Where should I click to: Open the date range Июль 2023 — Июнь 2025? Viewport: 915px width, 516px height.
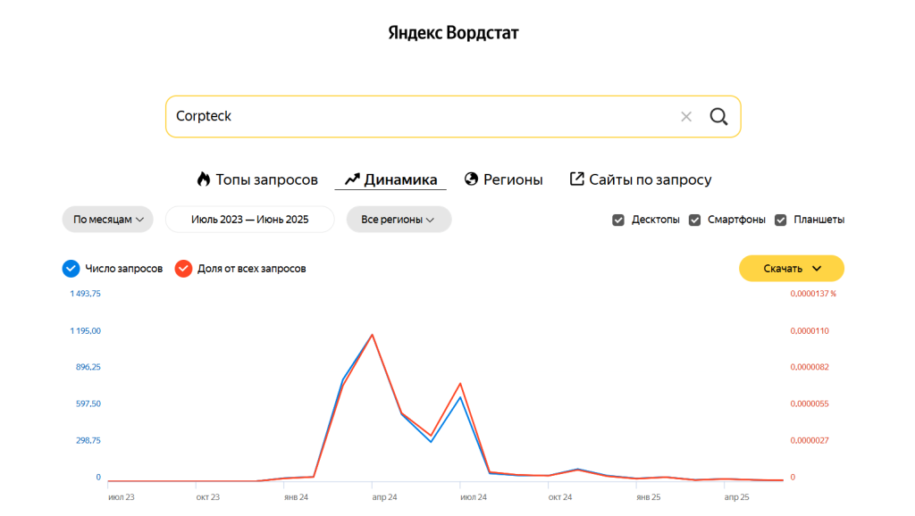(249, 220)
